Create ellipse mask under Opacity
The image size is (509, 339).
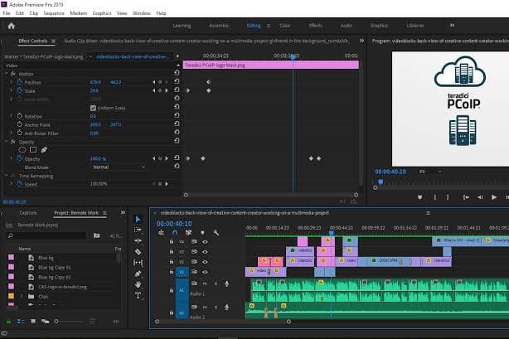[22, 149]
